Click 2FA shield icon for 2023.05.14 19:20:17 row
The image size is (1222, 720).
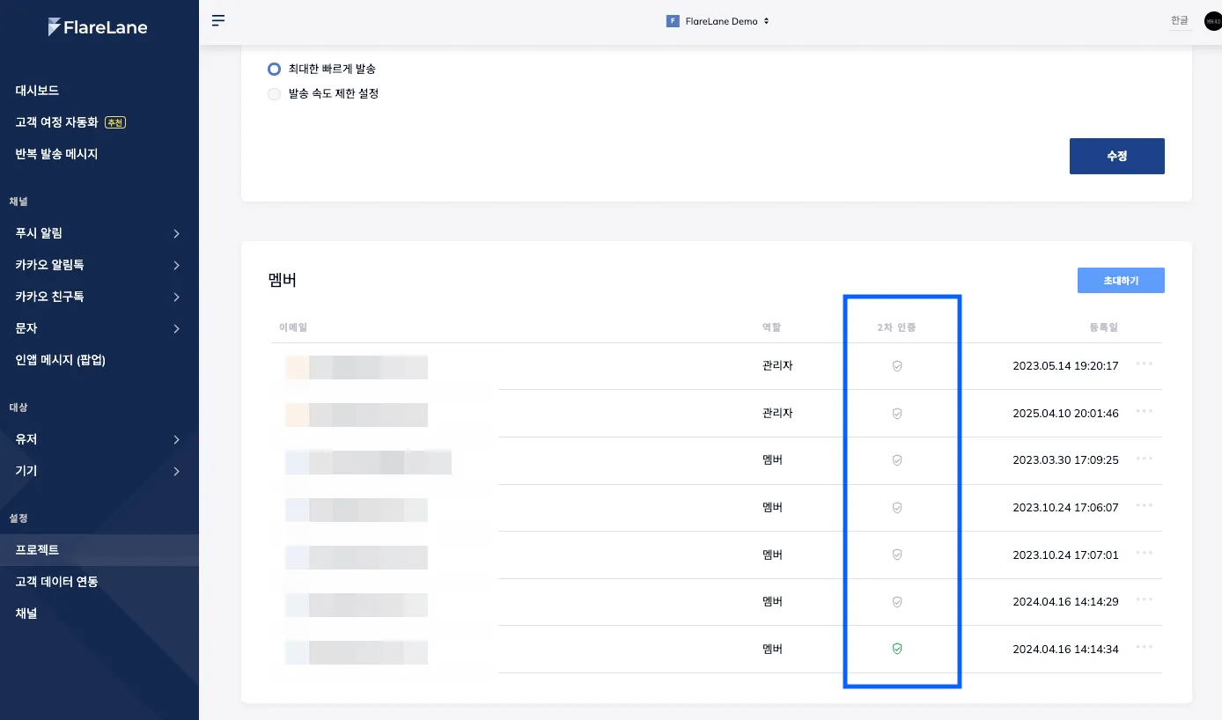tap(897, 366)
